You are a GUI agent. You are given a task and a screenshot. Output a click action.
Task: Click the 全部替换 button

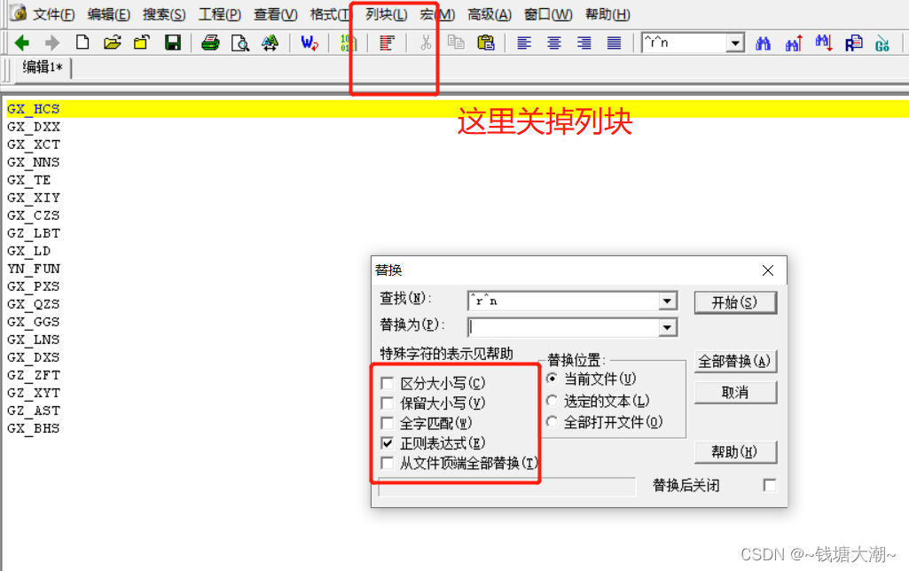(x=736, y=361)
